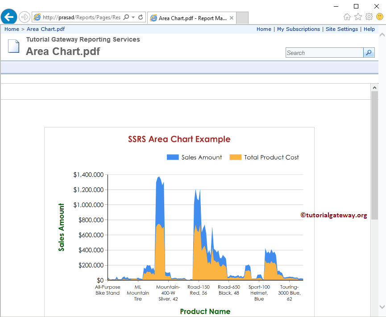Click the report Search magnifier button
The width and height of the screenshot is (386, 317).
pyautogui.click(x=369, y=52)
